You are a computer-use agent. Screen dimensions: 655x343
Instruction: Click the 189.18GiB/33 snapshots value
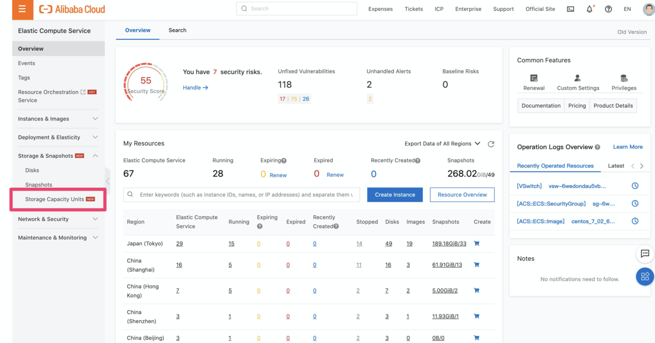pos(449,244)
